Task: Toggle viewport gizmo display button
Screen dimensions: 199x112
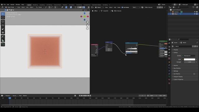Action: (x=66, y=7)
